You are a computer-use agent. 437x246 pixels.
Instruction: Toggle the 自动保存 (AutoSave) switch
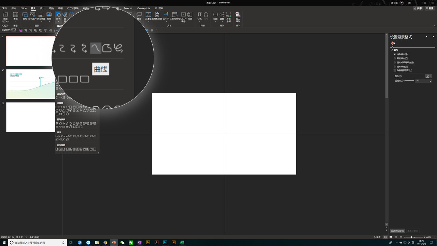pyautogui.click(x=14, y=30)
